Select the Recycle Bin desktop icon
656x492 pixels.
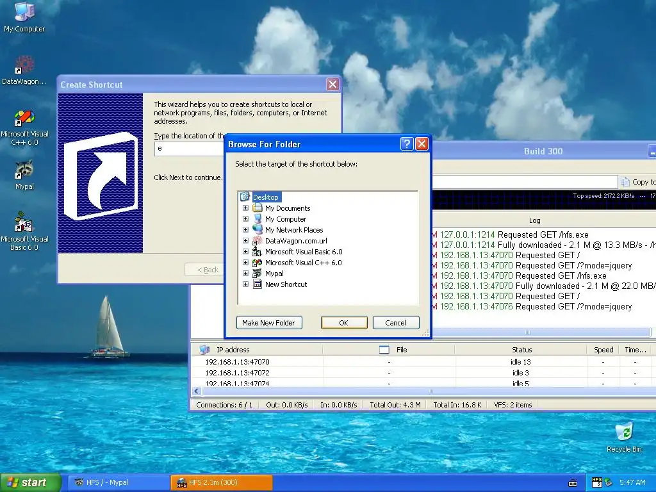coord(624,438)
